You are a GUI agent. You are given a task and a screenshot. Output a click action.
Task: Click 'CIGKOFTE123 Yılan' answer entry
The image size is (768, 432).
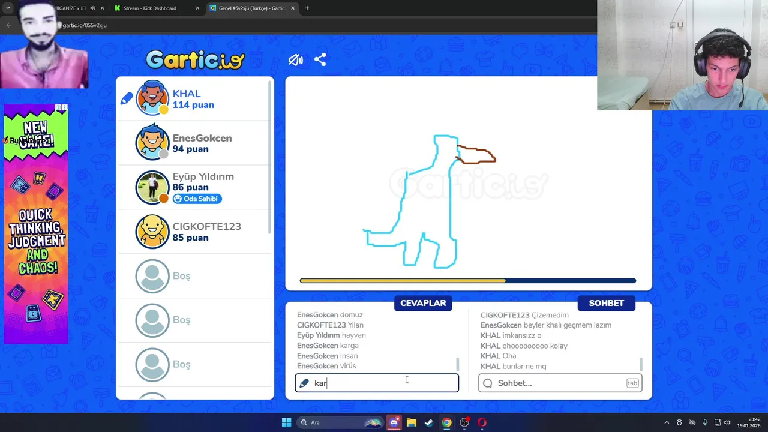point(330,325)
